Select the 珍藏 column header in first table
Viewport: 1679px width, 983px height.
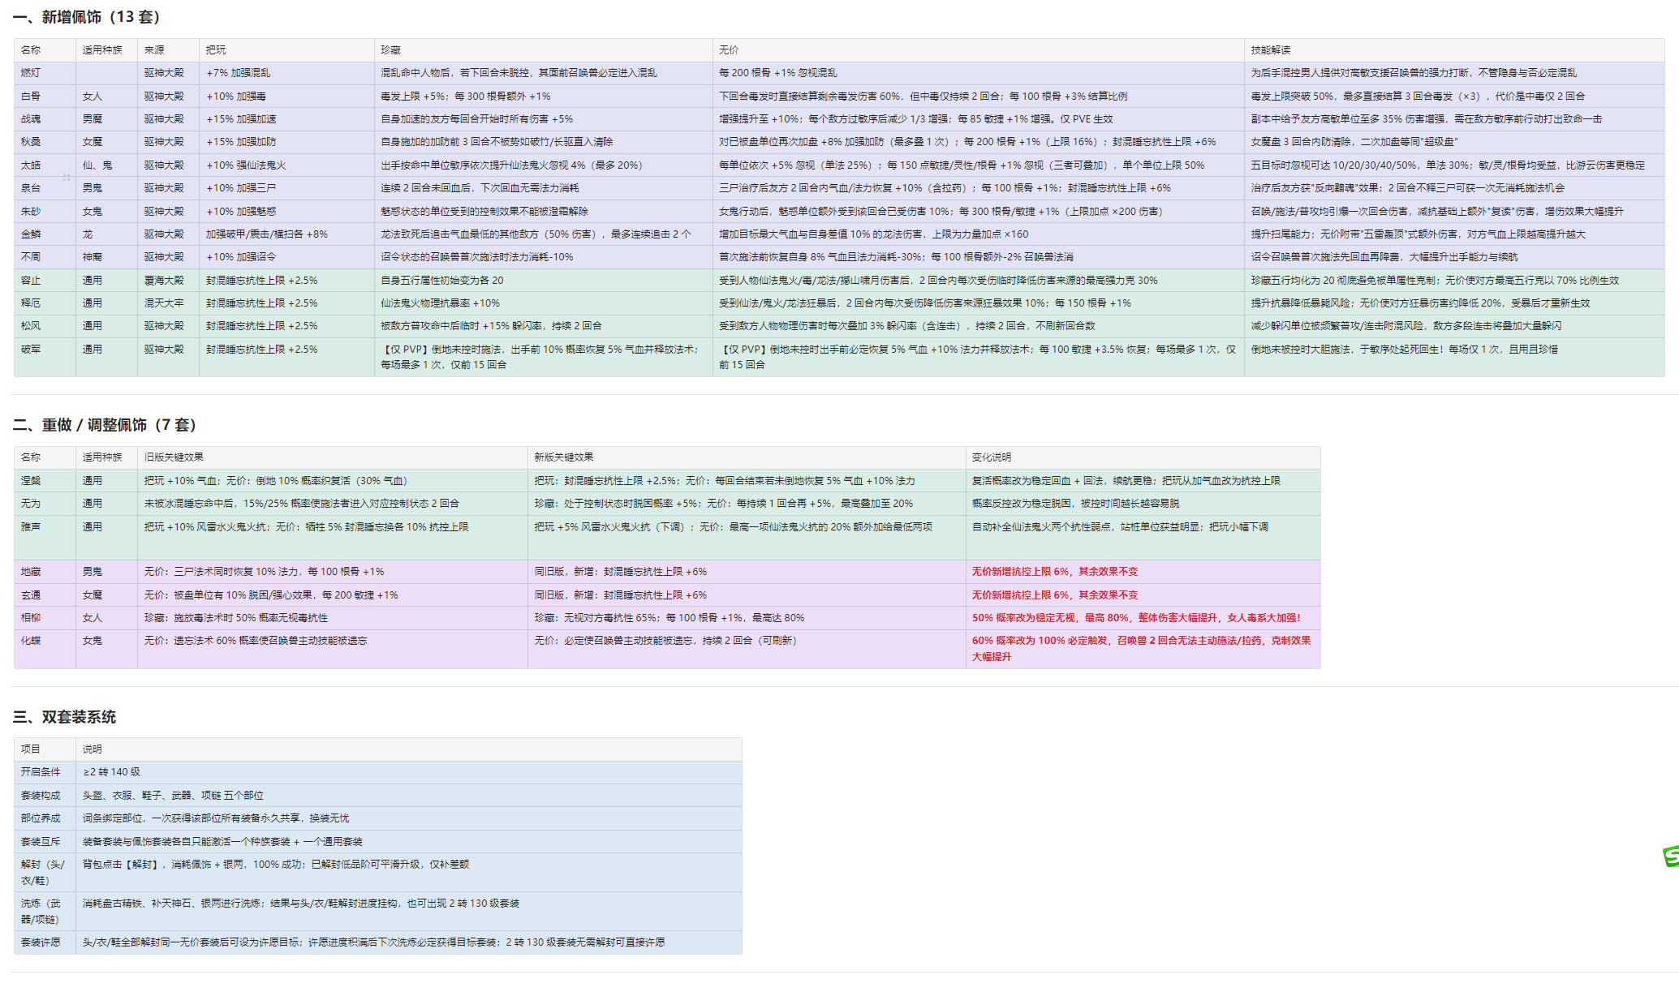click(390, 50)
